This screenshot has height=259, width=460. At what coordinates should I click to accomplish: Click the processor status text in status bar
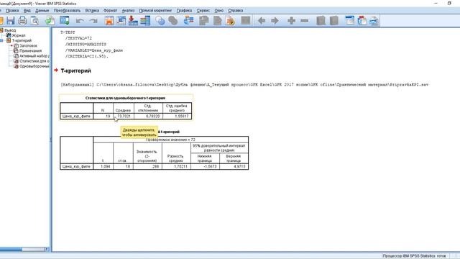point(414,256)
